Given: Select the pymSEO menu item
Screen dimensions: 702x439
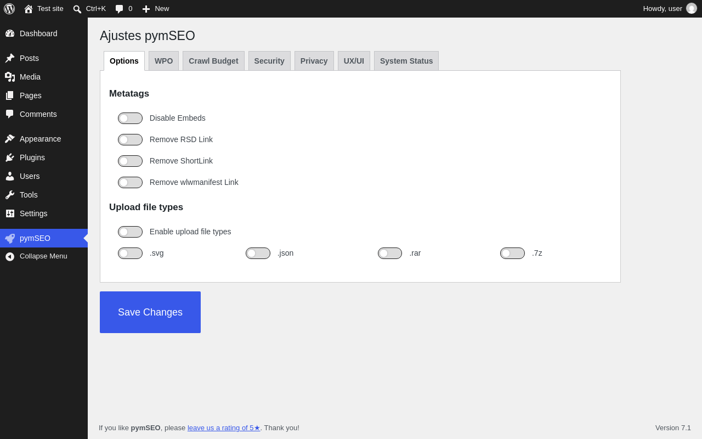Looking at the screenshot, I should [44, 238].
